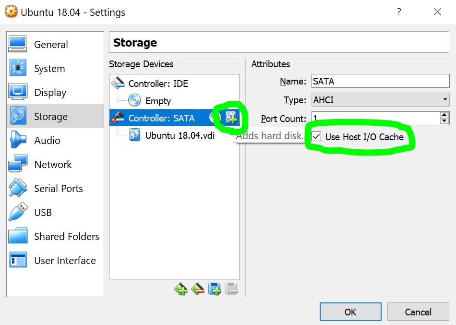Increase Port Count with the up arrow
The height and width of the screenshot is (325, 456).
coord(444,115)
